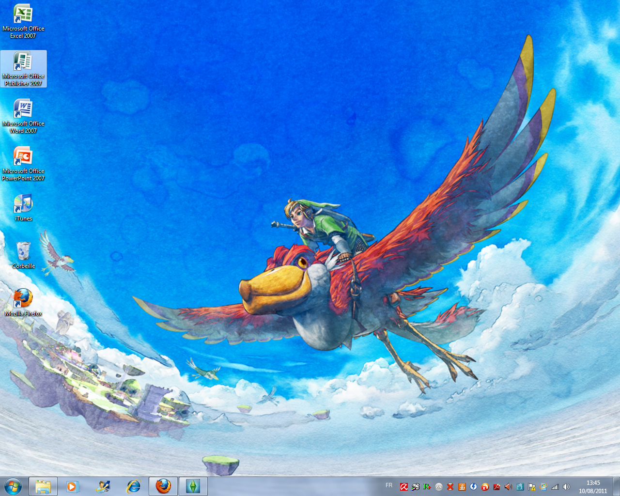The width and height of the screenshot is (620, 496).
Task: Open the network signal strength icon
Action: click(555, 487)
